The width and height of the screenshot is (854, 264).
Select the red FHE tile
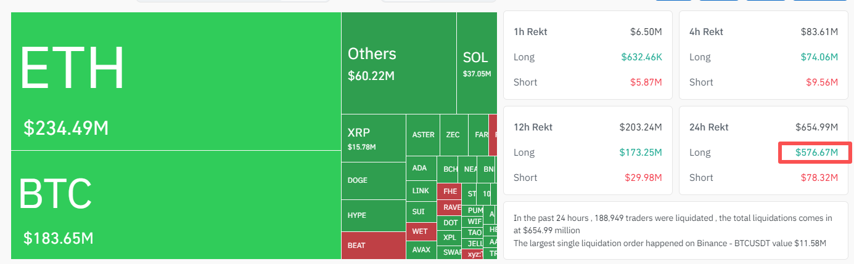(x=450, y=191)
